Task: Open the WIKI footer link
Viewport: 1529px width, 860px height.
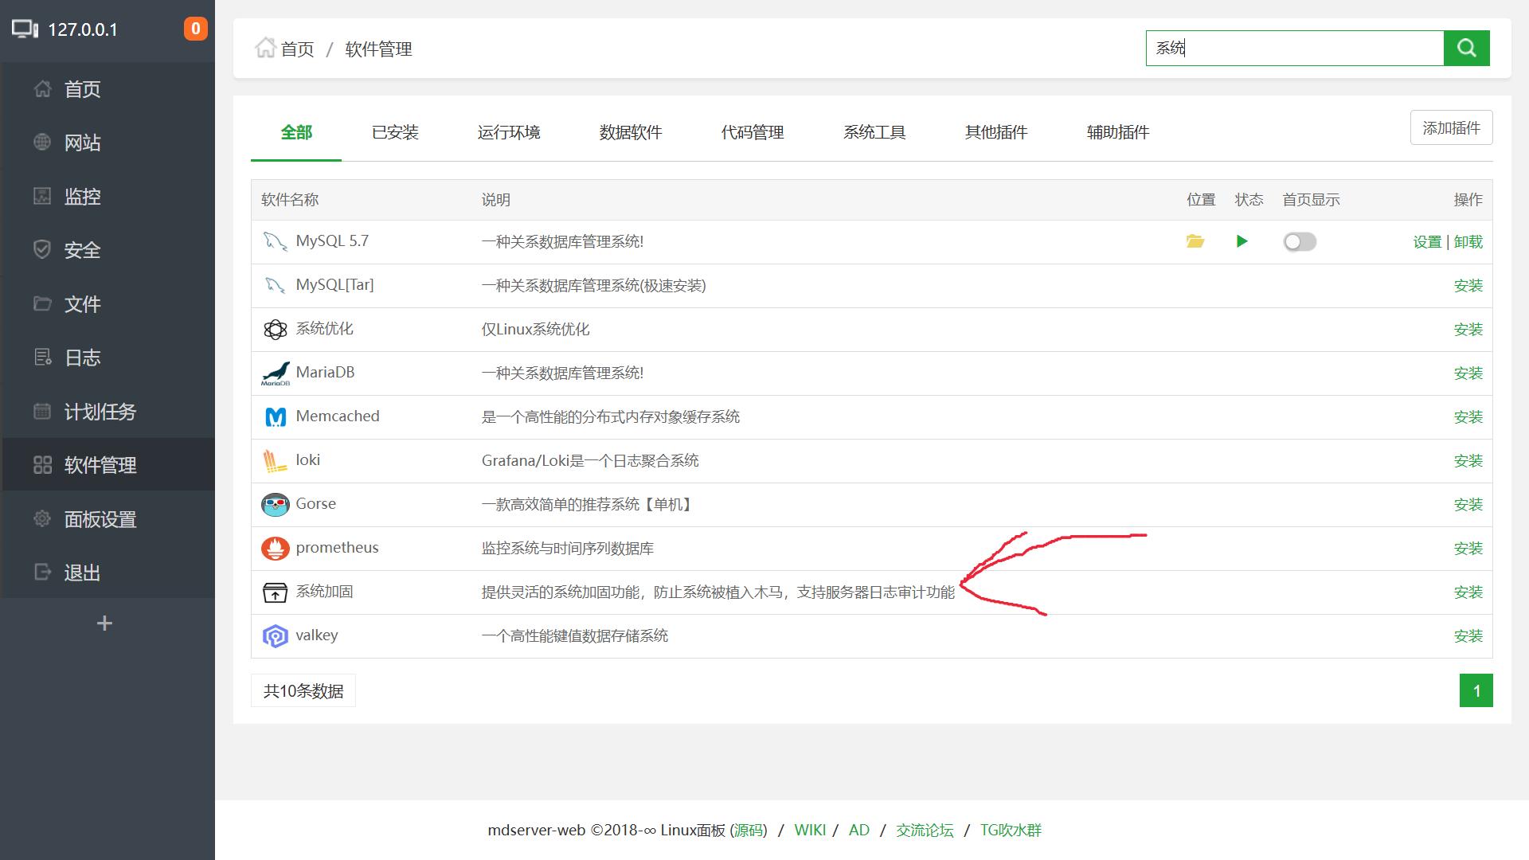Action: click(810, 830)
